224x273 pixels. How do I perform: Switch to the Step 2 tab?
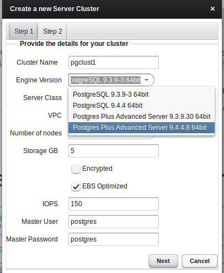[52, 32]
